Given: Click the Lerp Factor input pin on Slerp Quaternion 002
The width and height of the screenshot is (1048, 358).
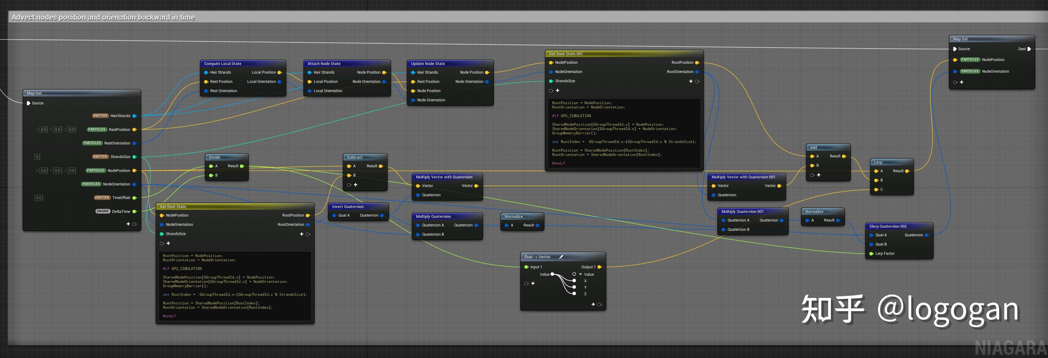Looking at the screenshot, I should pyautogui.click(x=871, y=254).
